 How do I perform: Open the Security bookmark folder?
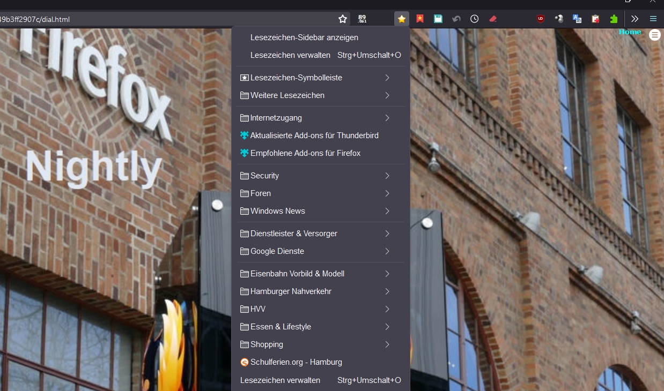pyautogui.click(x=321, y=176)
